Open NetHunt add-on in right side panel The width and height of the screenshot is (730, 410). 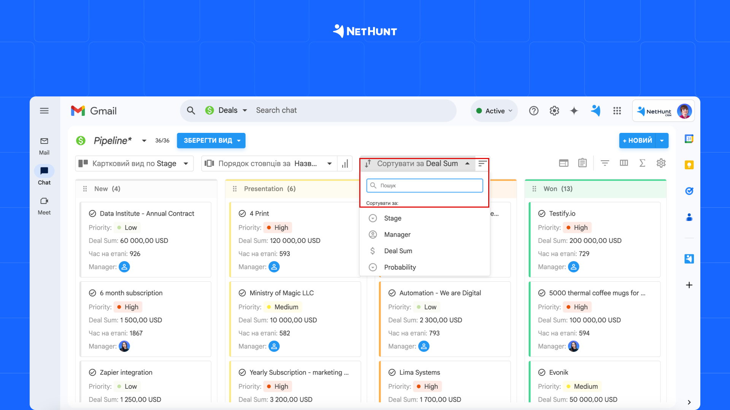click(689, 259)
